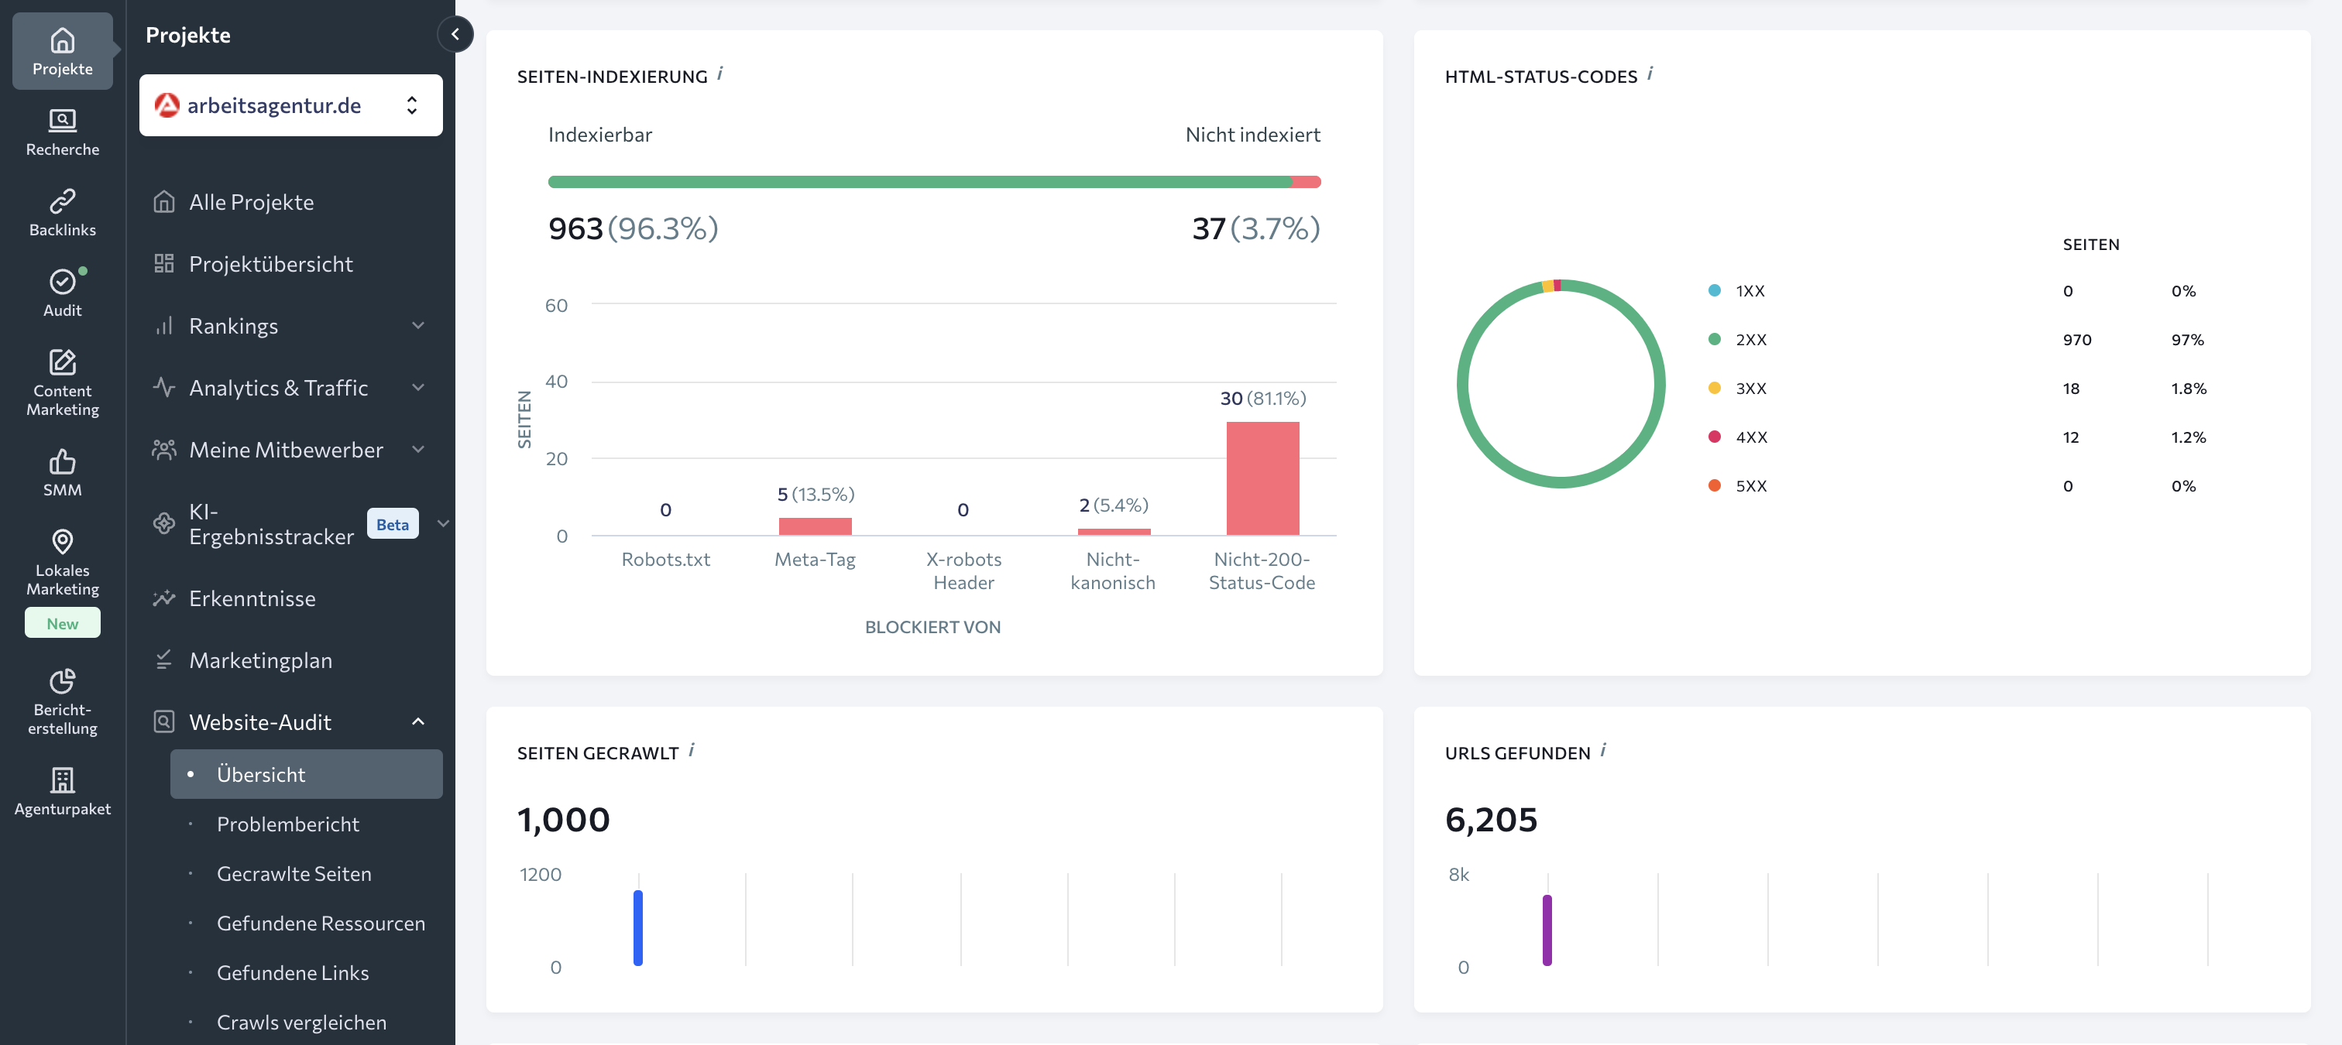This screenshot has height=1045, width=2342.
Task: Expand Analytics & Traffic submenu
Action: (418, 387)
